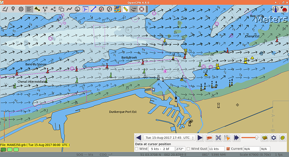Open GRIB file folder icon
Screen dimensions: 289x157
(265, 137)
